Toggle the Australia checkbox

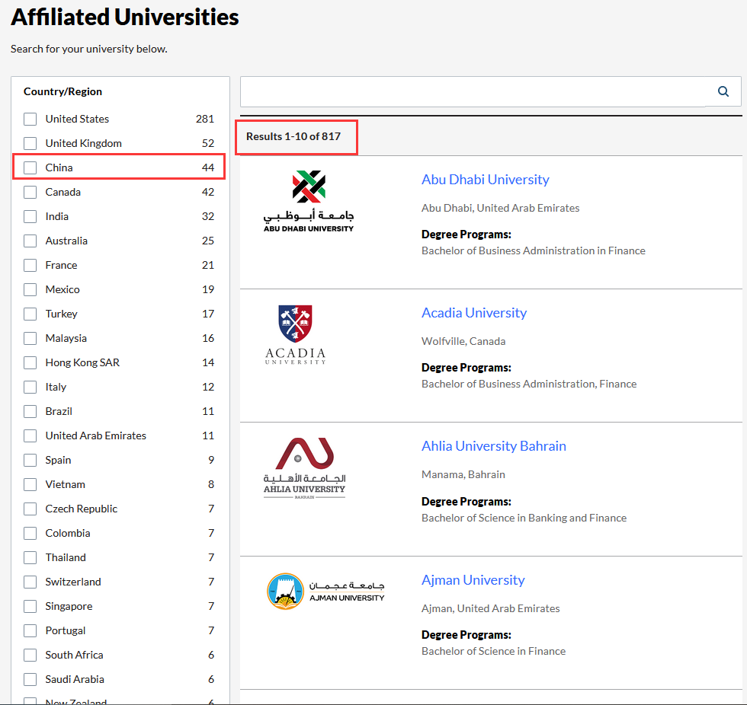pyautogui.click(x=30, y=241)
